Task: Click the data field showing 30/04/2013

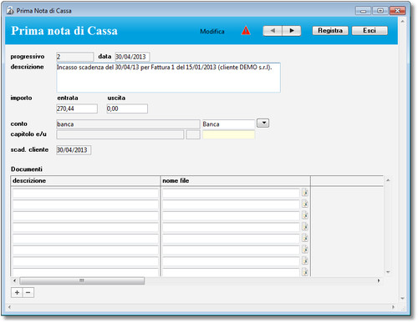Action: 132,57
